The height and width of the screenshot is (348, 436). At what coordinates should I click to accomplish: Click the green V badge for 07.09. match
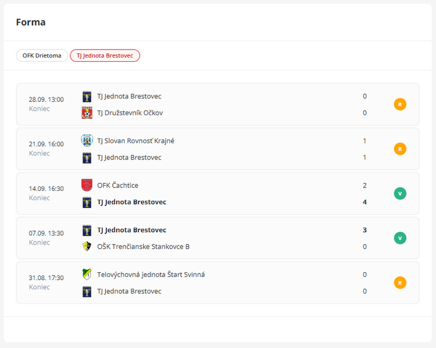point(400,238)
